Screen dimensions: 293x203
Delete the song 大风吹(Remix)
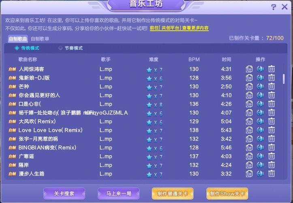[272, 121]
